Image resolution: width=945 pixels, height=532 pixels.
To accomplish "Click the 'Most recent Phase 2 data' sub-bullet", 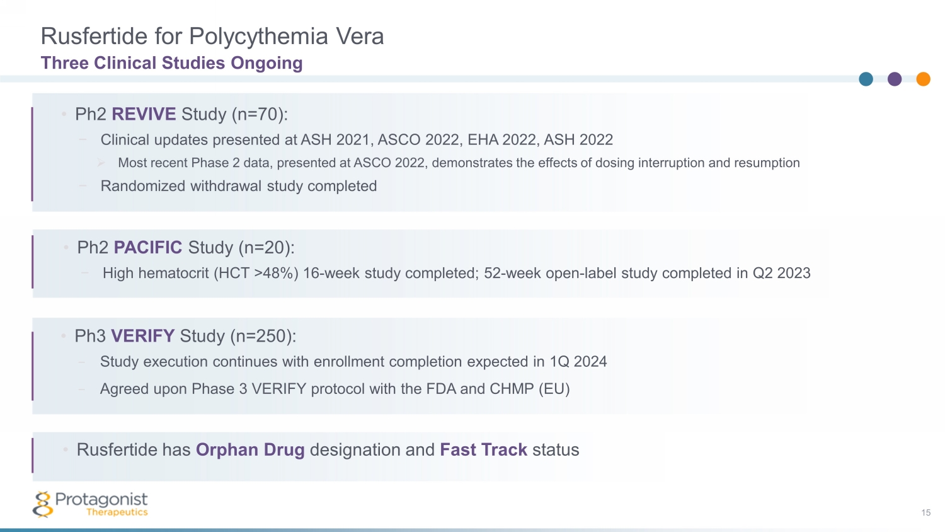I will click(x=459, y=163).
